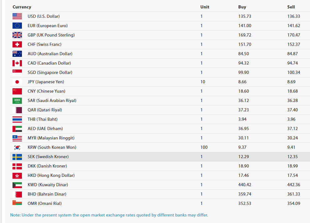310x223 pixels.
Task: Click the SGD sell rate 100.34
Action: click(293, 72)
